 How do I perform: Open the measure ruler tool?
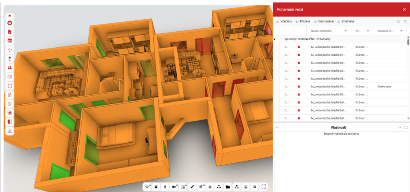point(192,187)
